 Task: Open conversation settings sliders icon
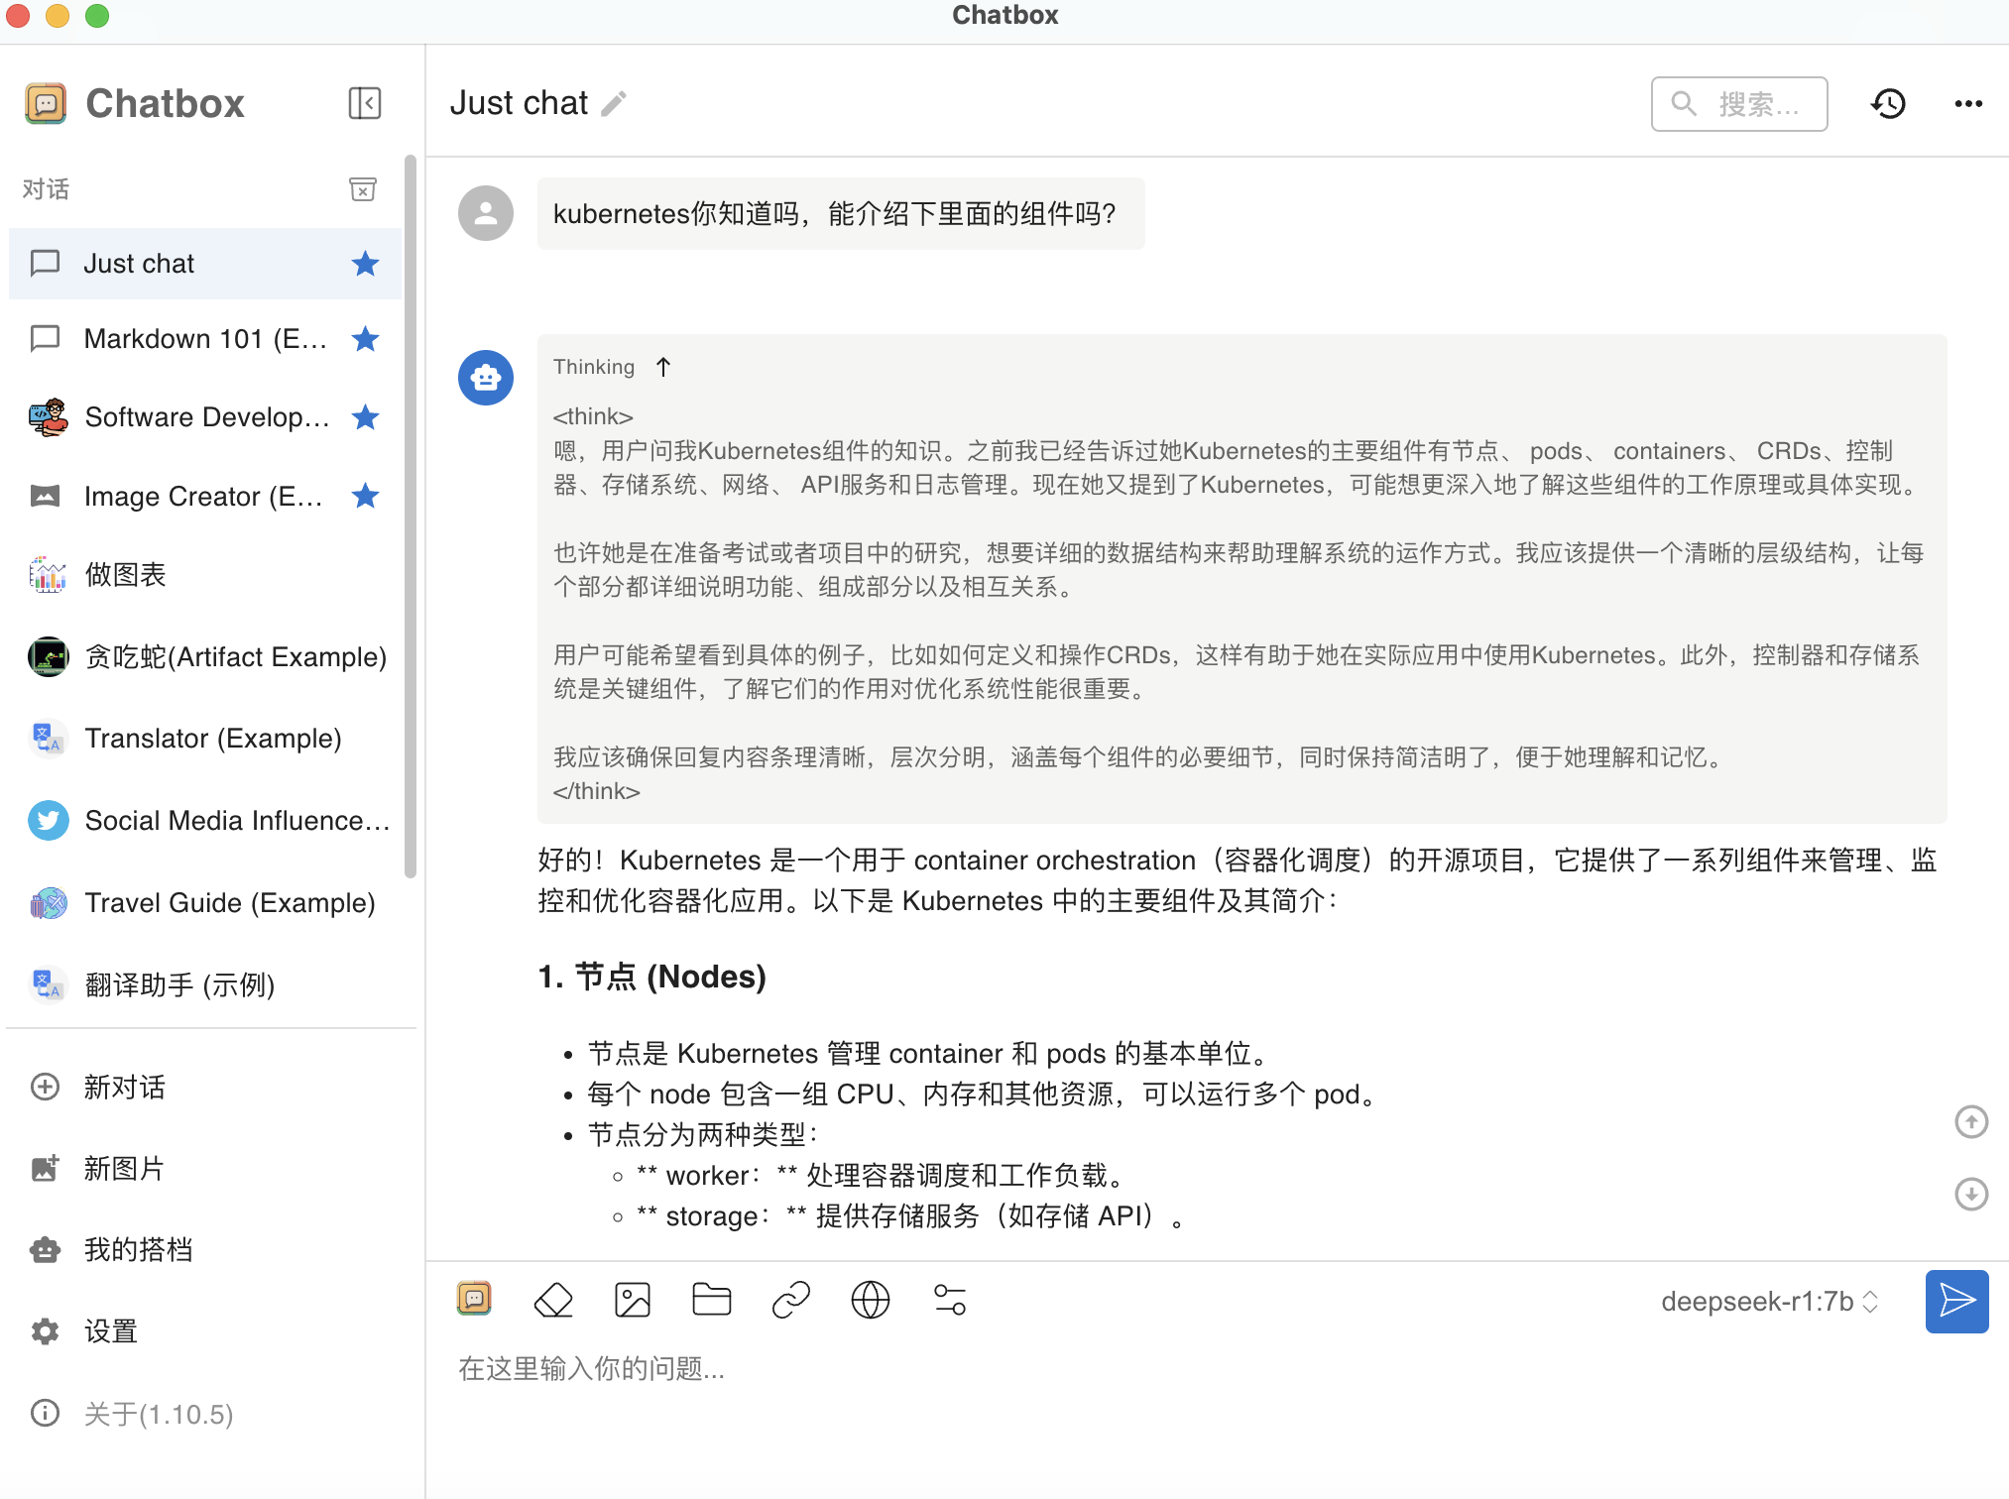949,1300
